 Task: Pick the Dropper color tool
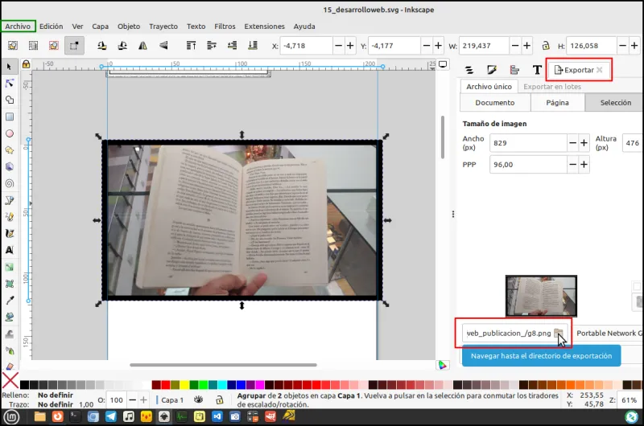pos(10,301)
